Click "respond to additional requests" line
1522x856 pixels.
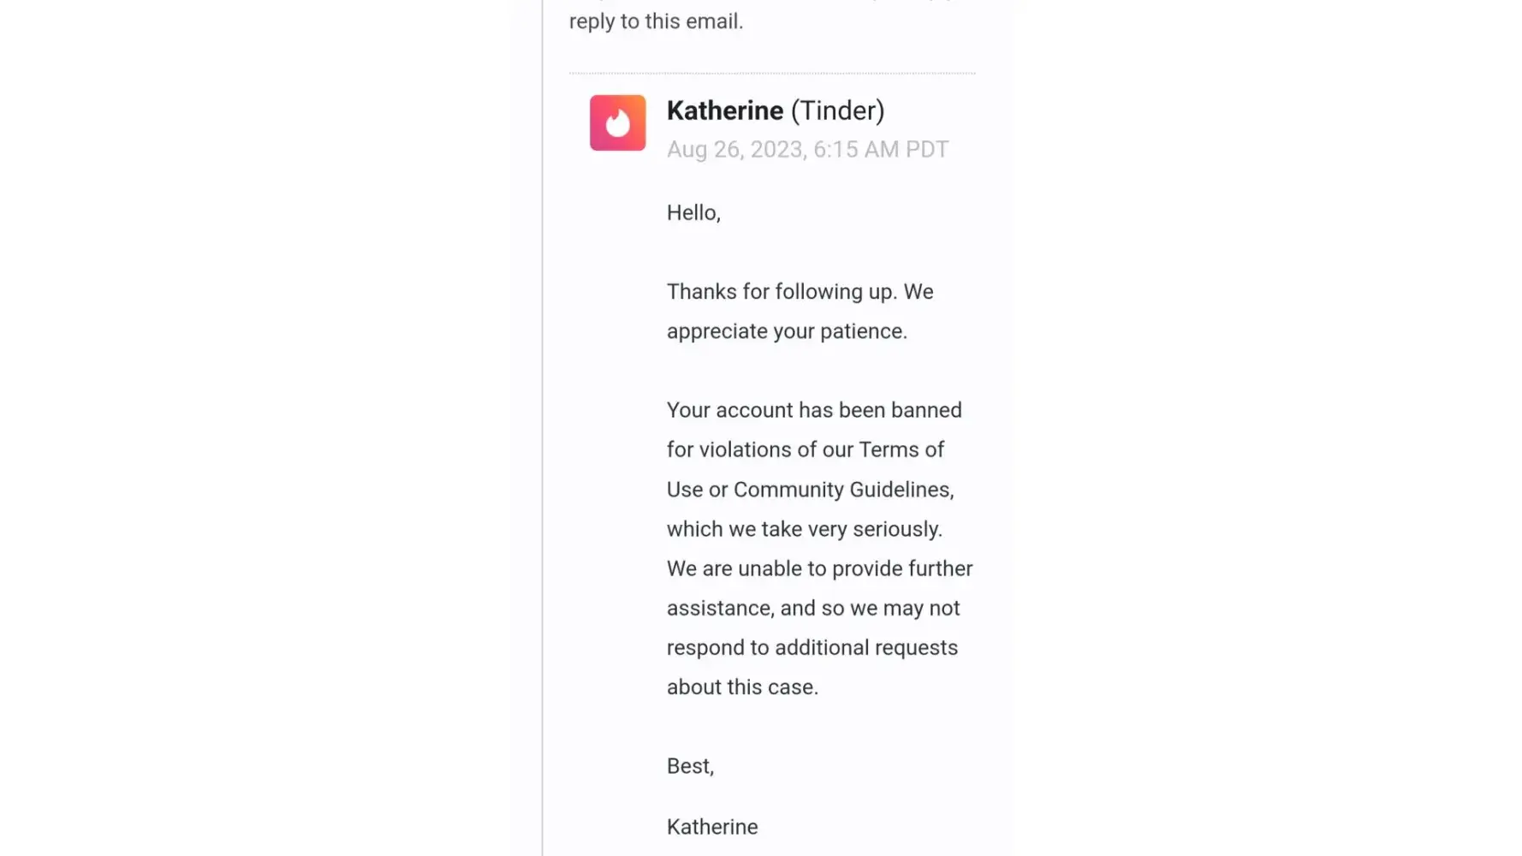[812, 648]
